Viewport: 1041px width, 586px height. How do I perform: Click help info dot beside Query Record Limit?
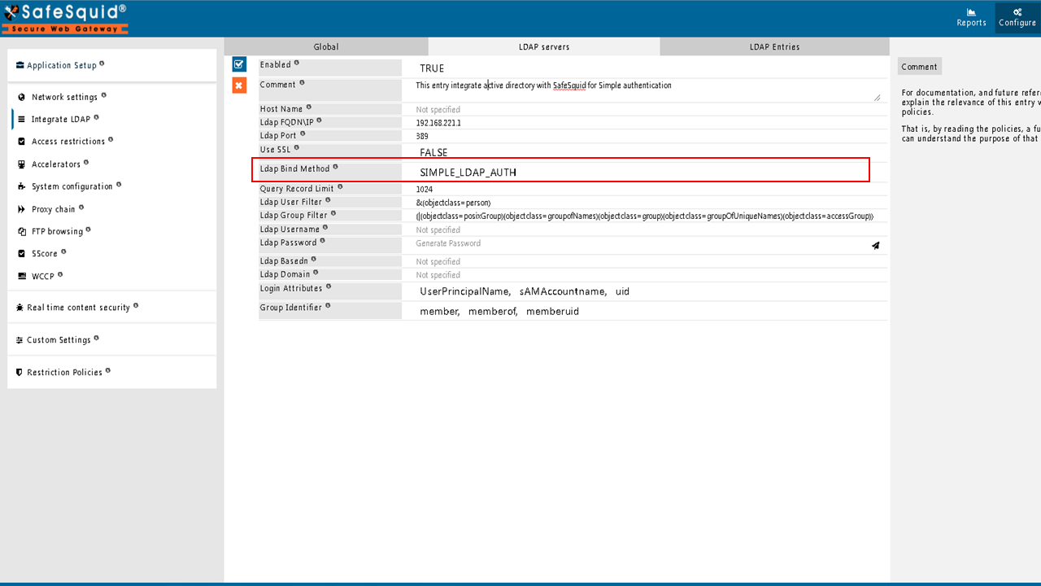(341, 186)
